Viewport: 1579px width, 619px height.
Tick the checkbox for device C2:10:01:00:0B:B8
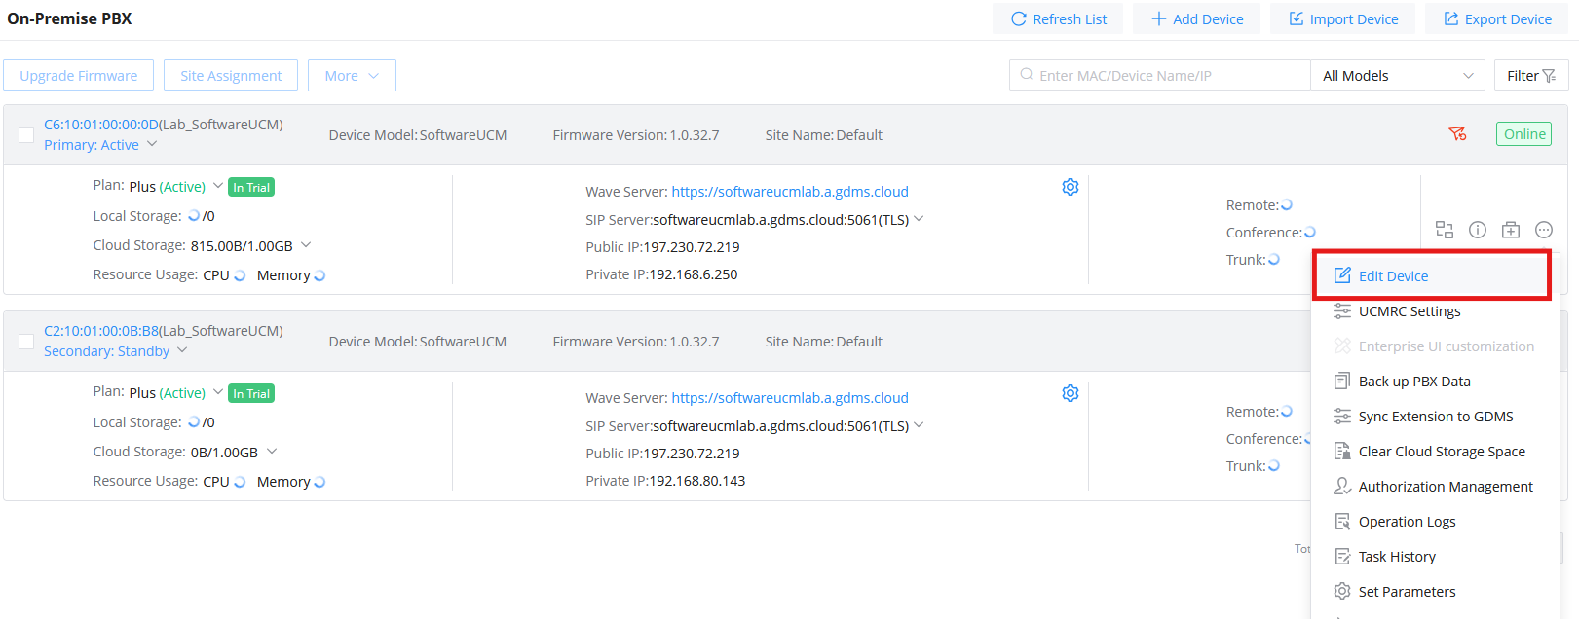click(26, 341)
